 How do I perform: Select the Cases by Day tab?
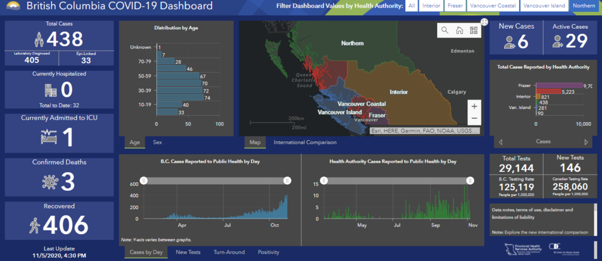(146, 252)
